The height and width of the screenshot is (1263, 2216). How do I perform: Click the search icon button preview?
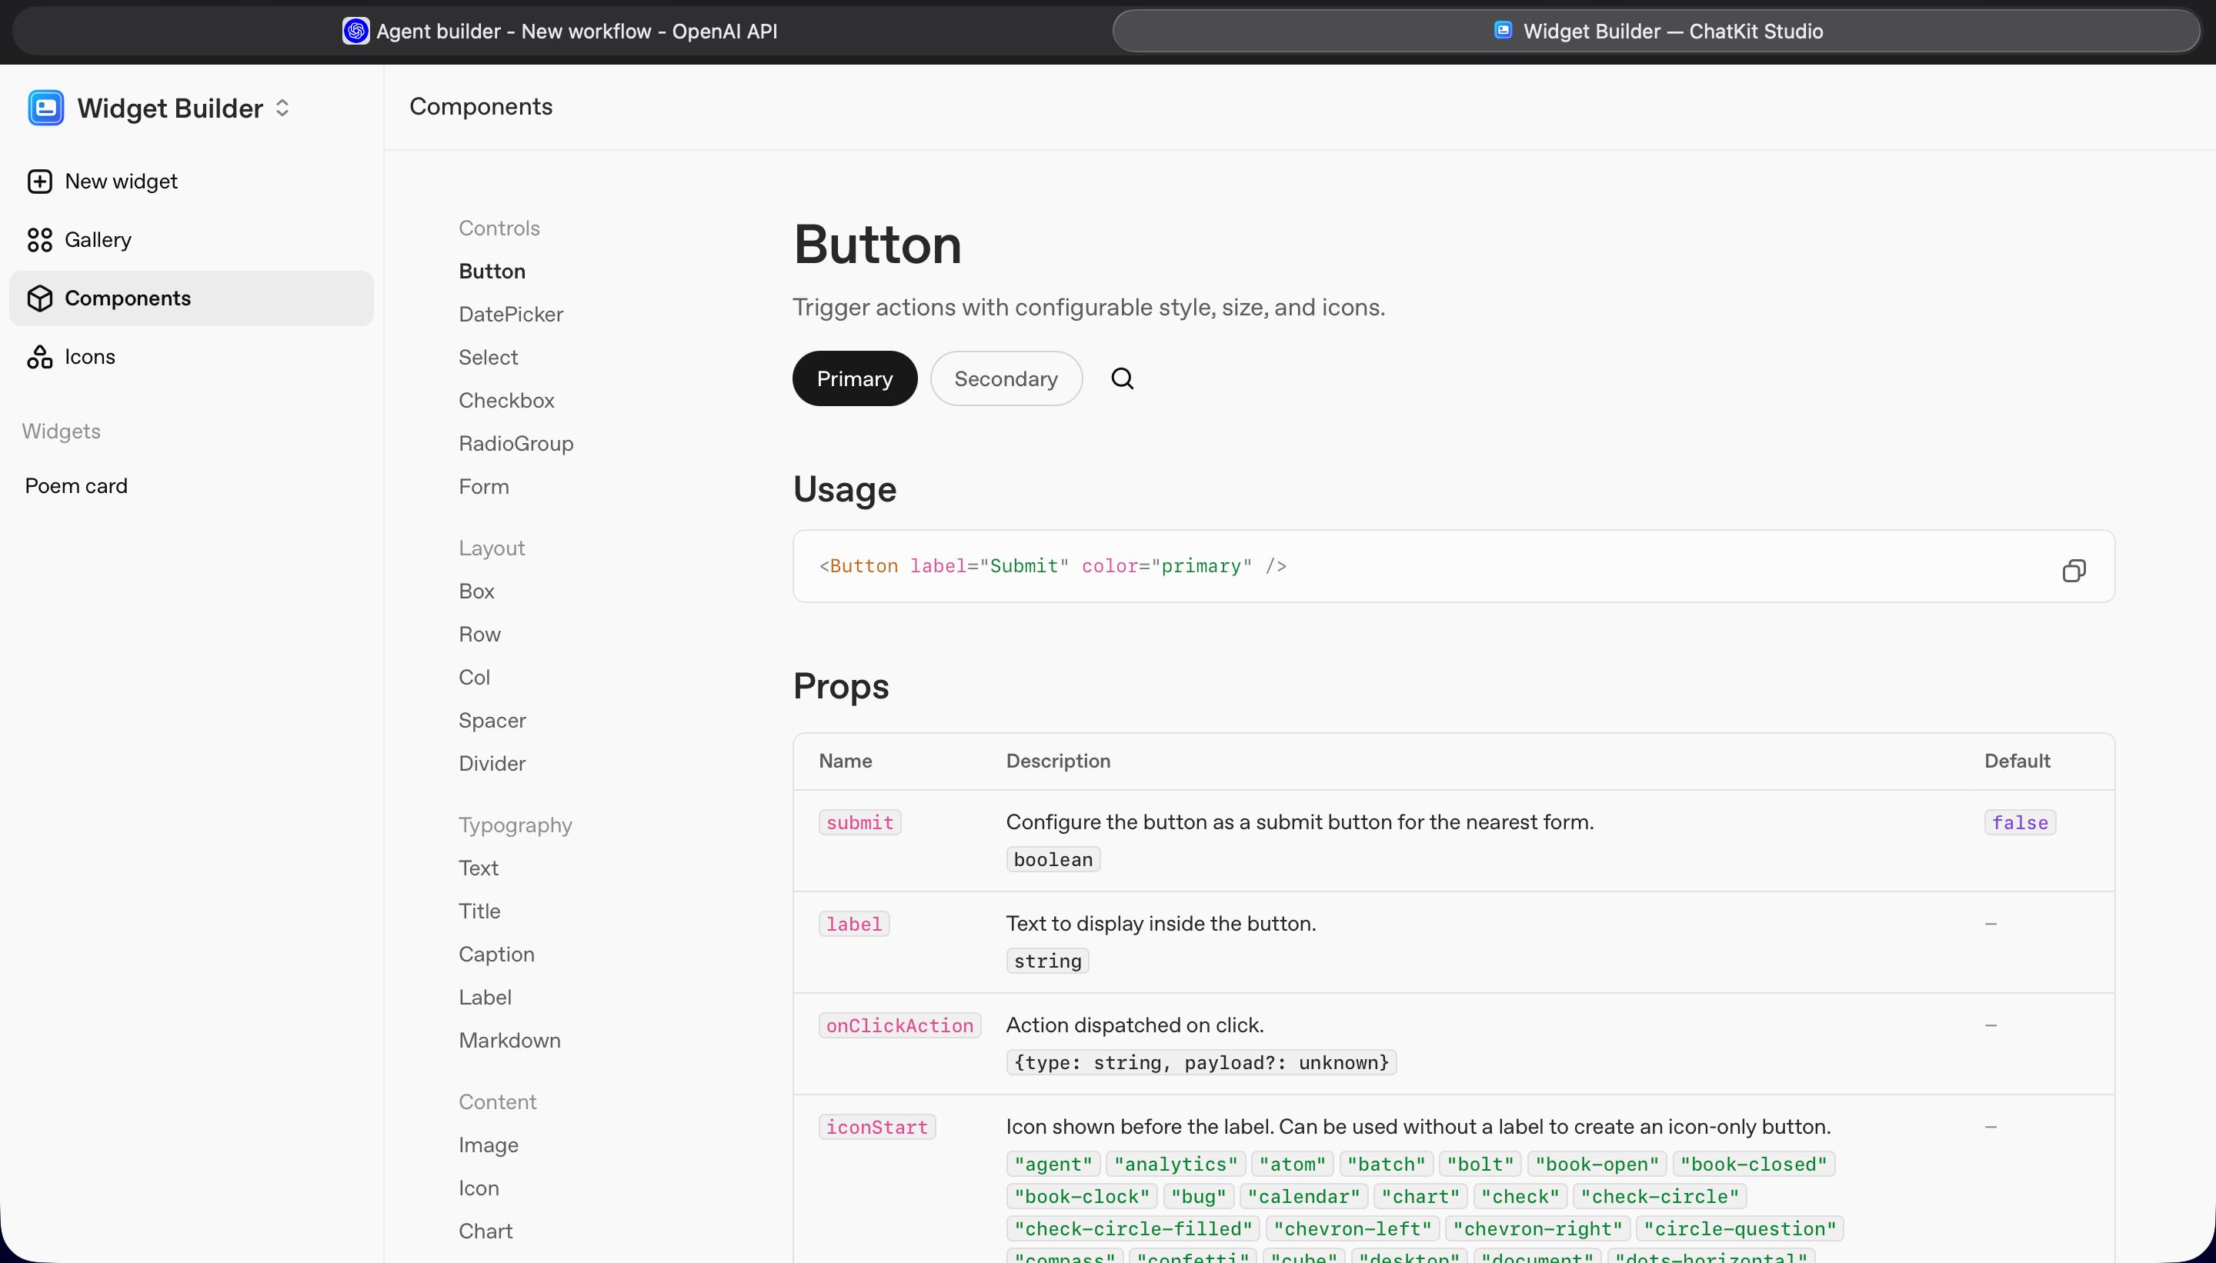1122,379
